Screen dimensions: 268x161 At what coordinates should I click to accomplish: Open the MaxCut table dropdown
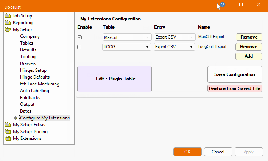coord(148,37)
